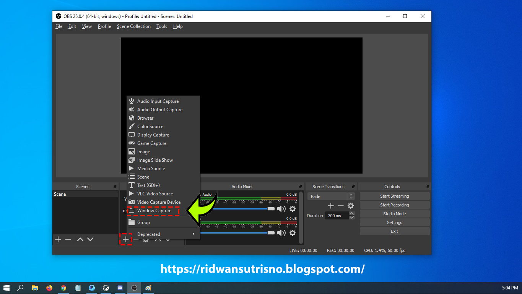Increase Duration with the up stepper arrow
This screenshot has width=522, height=294.
click(352, 214)
